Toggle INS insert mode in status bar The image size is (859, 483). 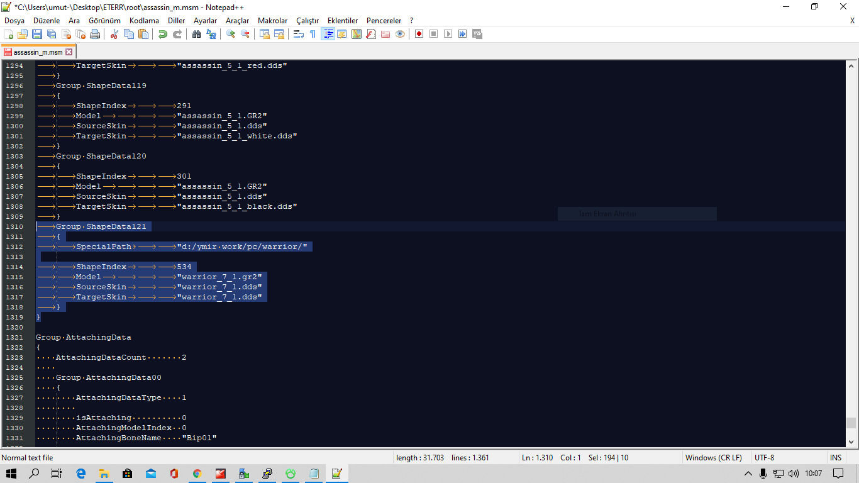tap(836, 457)
